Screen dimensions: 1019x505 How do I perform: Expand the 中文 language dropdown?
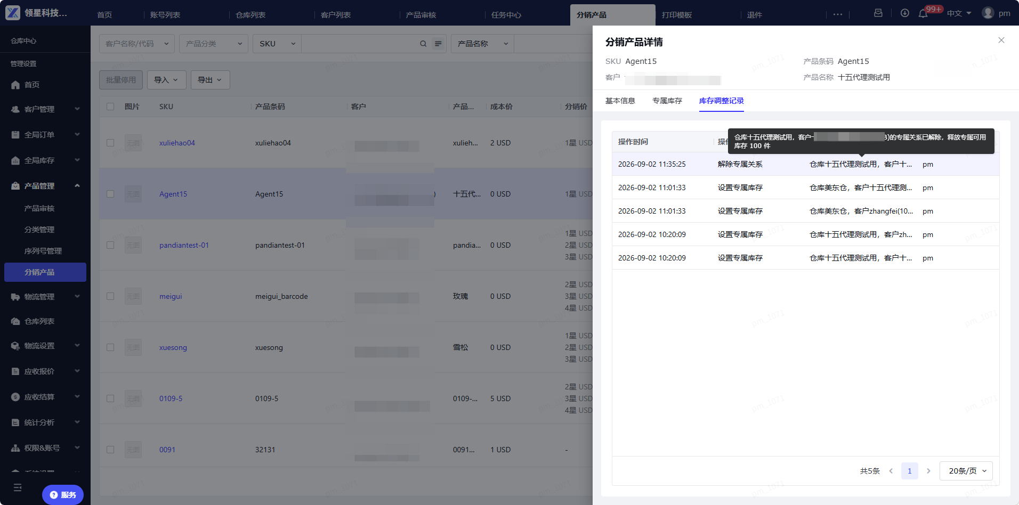[959, 13]
